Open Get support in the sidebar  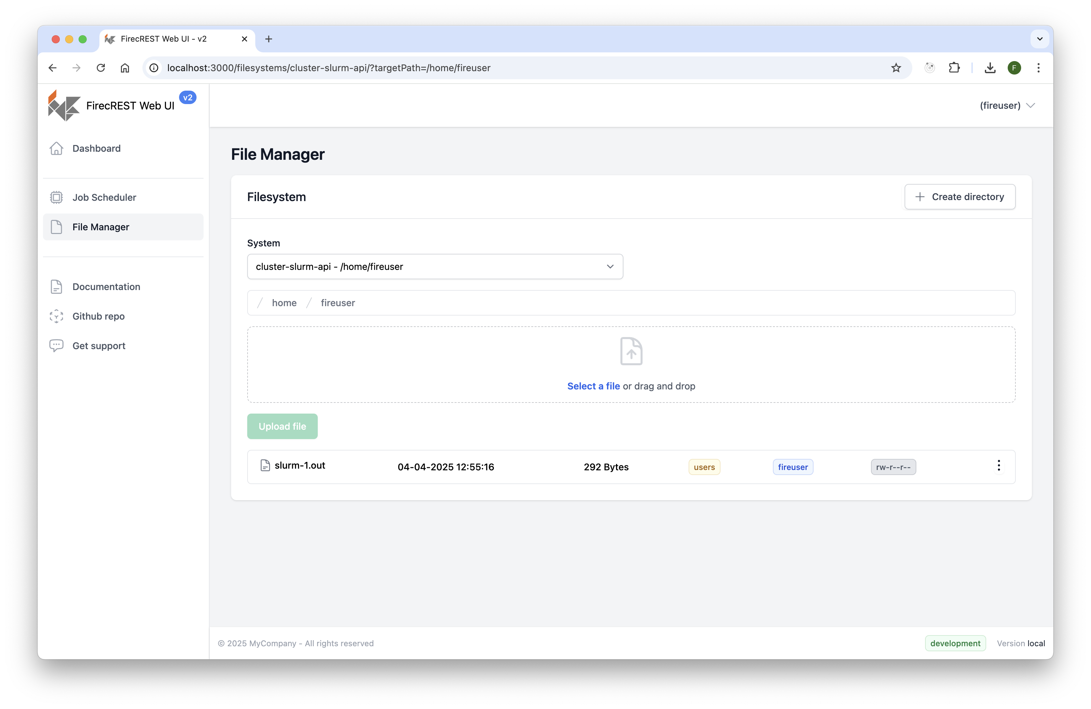pos(123,346)
